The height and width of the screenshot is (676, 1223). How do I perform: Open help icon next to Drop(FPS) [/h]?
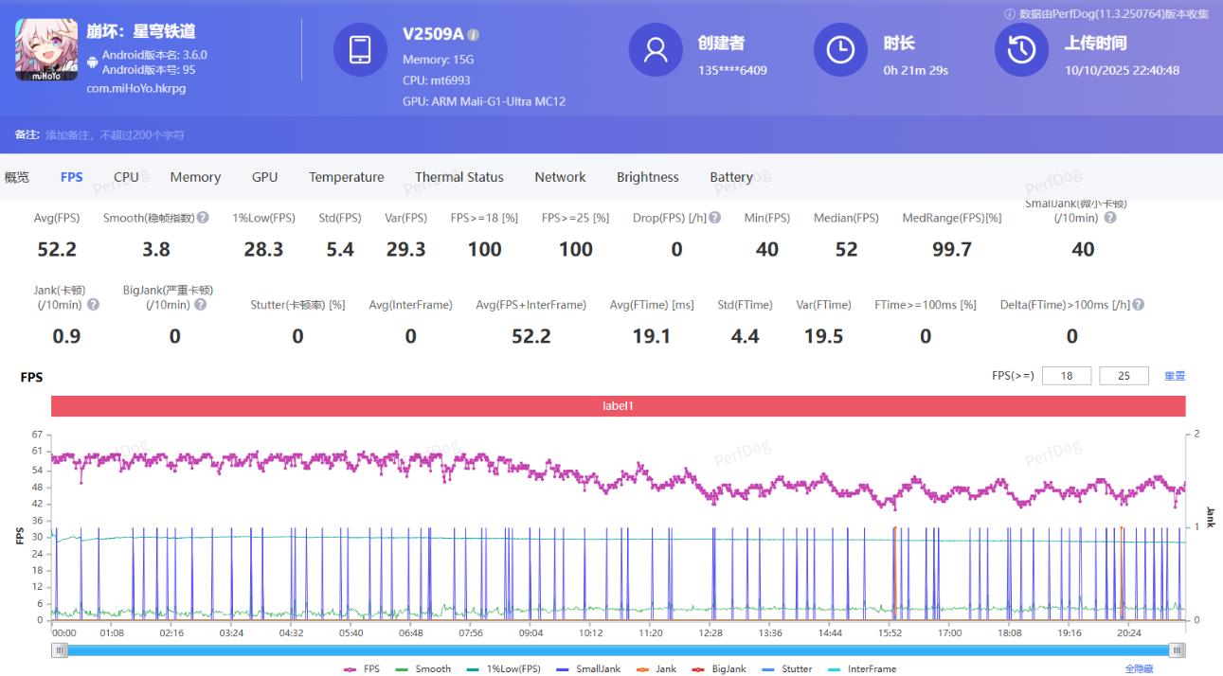click(715, 218)
